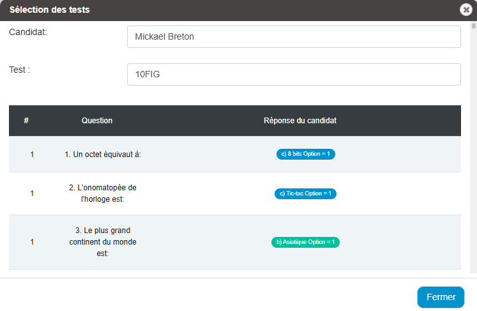This screenshot has height=311, width=477.
Task: Click the Sélection des tests title text
Action: tap(50, 10)
